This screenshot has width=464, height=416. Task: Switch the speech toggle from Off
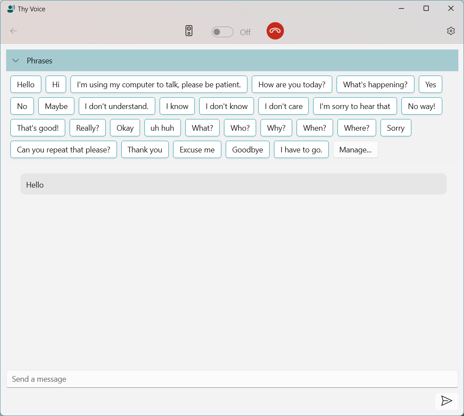[x=222, y=32]
